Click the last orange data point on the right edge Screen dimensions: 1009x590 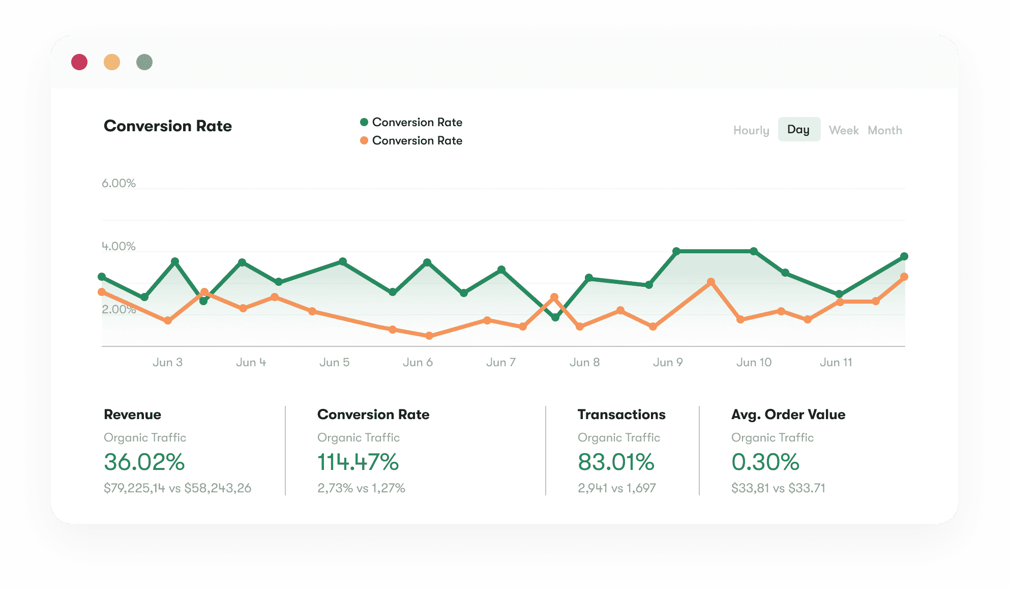(x=904, y=277)
